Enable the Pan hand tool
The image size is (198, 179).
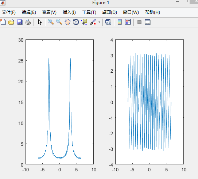[x=67, y=22]
